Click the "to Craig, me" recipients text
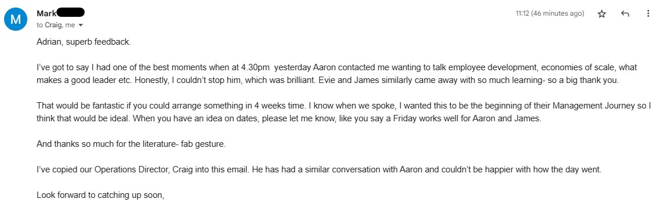 56,25
